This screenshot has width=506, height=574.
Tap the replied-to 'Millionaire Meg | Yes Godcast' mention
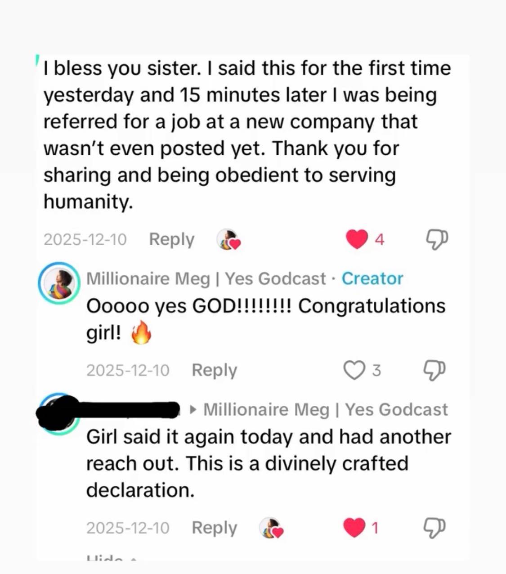325,410
